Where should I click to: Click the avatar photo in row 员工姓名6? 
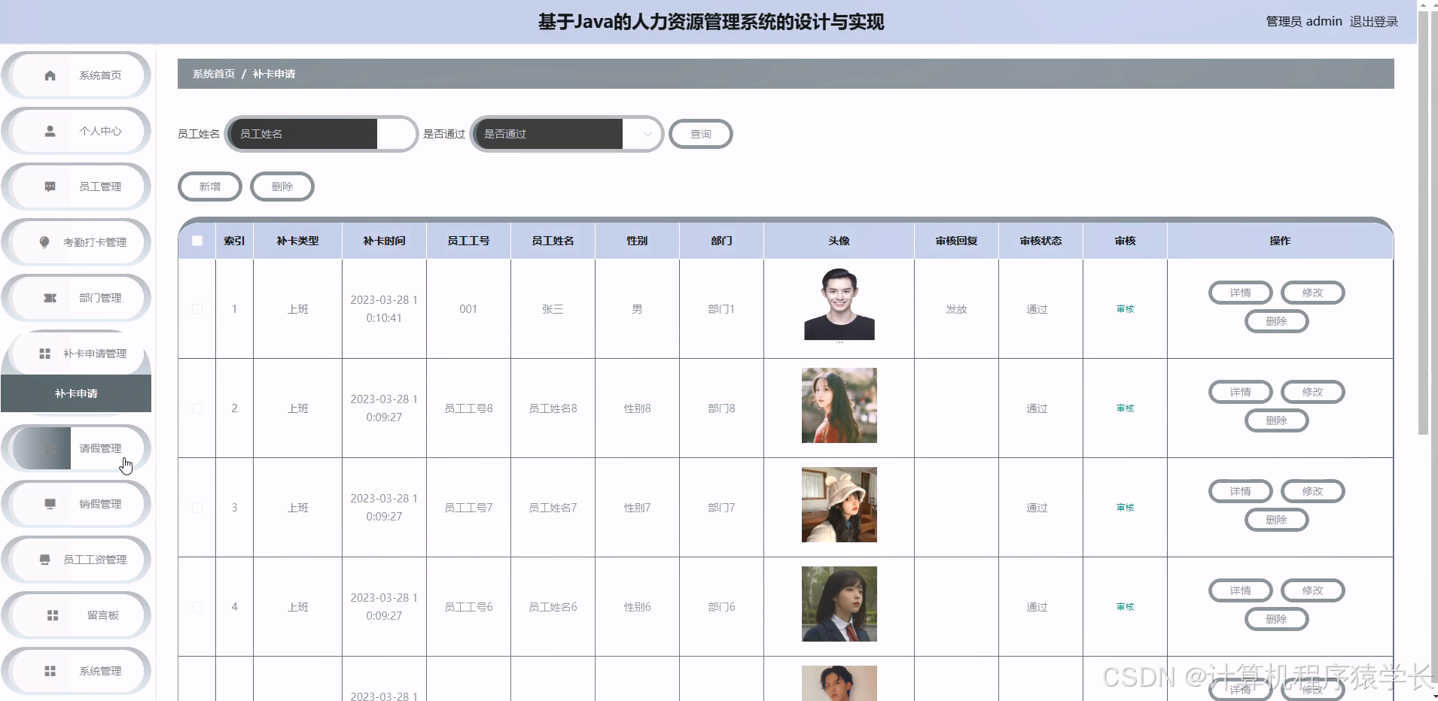839,604
